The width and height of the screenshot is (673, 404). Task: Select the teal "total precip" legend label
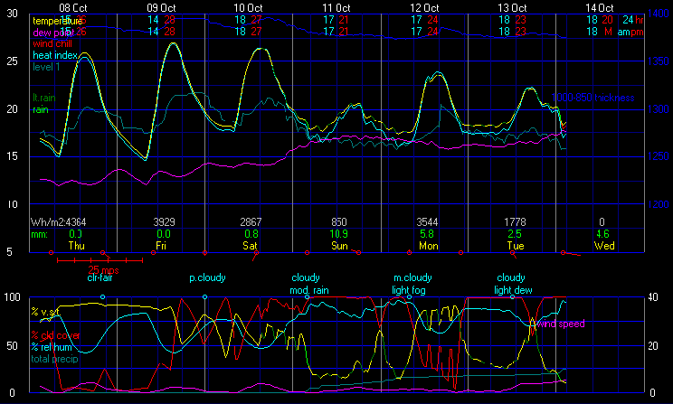pos(54,359)
